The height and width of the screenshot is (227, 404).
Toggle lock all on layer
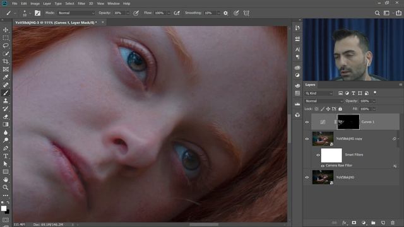click(340, 109)
